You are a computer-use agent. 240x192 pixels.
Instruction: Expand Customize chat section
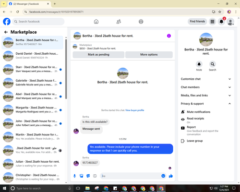206,79
